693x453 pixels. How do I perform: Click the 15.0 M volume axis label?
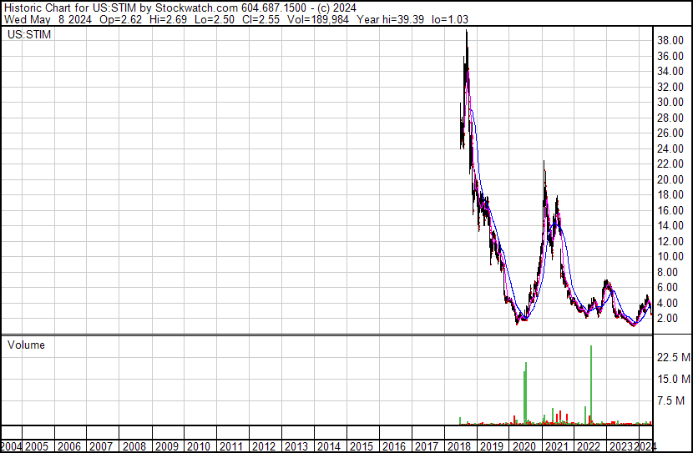pos(674,379)
